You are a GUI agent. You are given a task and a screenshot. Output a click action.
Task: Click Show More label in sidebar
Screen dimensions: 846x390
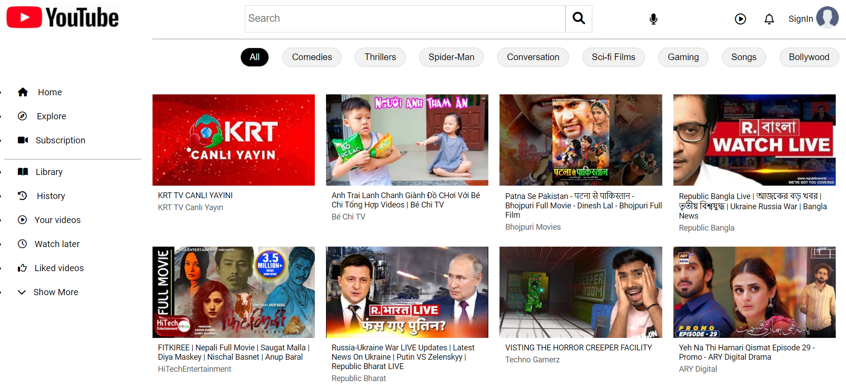tap(56, 292)
